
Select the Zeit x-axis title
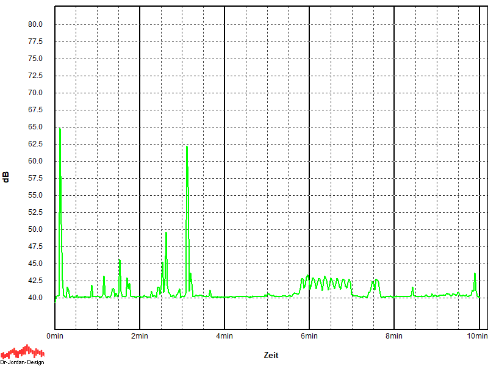pos(271,355)
